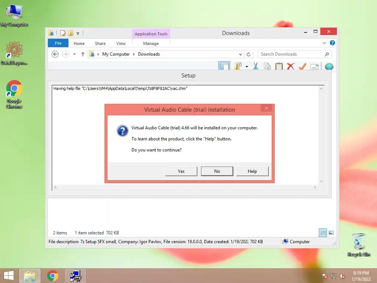Select the Application Tools context tab
Viewport: 377px width, 283px height.
click(x=151, y=34)
